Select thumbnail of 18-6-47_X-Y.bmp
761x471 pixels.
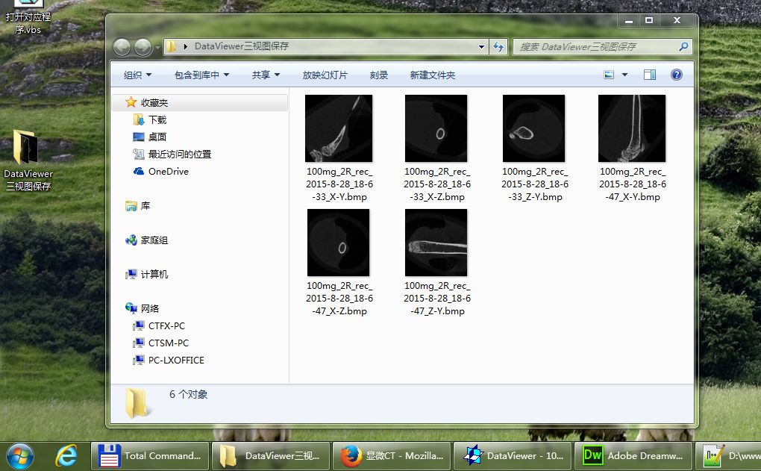tap(632, 128)
